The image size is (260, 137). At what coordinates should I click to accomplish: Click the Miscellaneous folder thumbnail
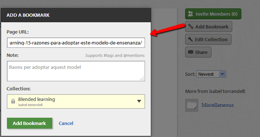(192, 105)
